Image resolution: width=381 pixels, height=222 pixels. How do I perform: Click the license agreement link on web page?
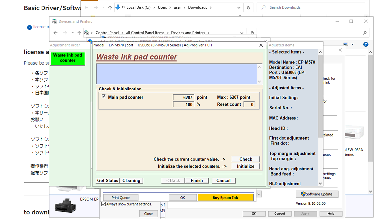pos(41,27)
